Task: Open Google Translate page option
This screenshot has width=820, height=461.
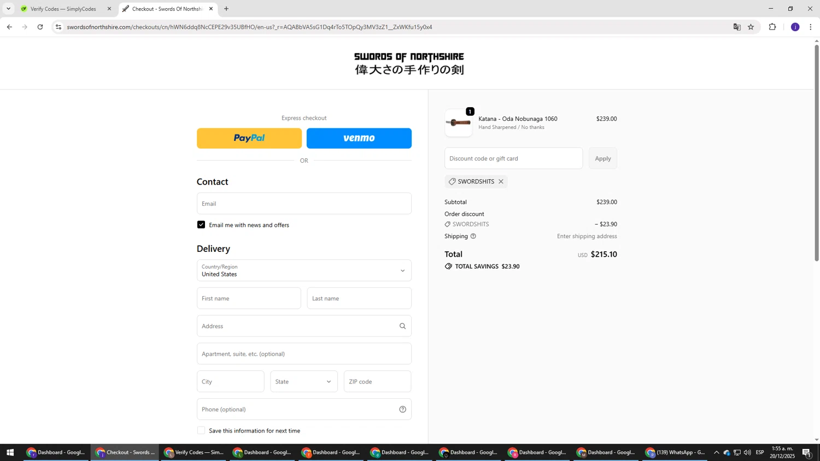Action: tap(737, 27)
